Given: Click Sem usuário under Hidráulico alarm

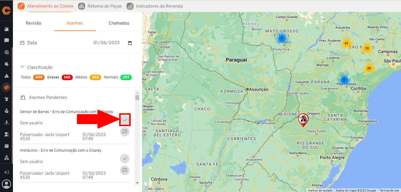Looking at the screenshot, I should (x=31, y=162).
